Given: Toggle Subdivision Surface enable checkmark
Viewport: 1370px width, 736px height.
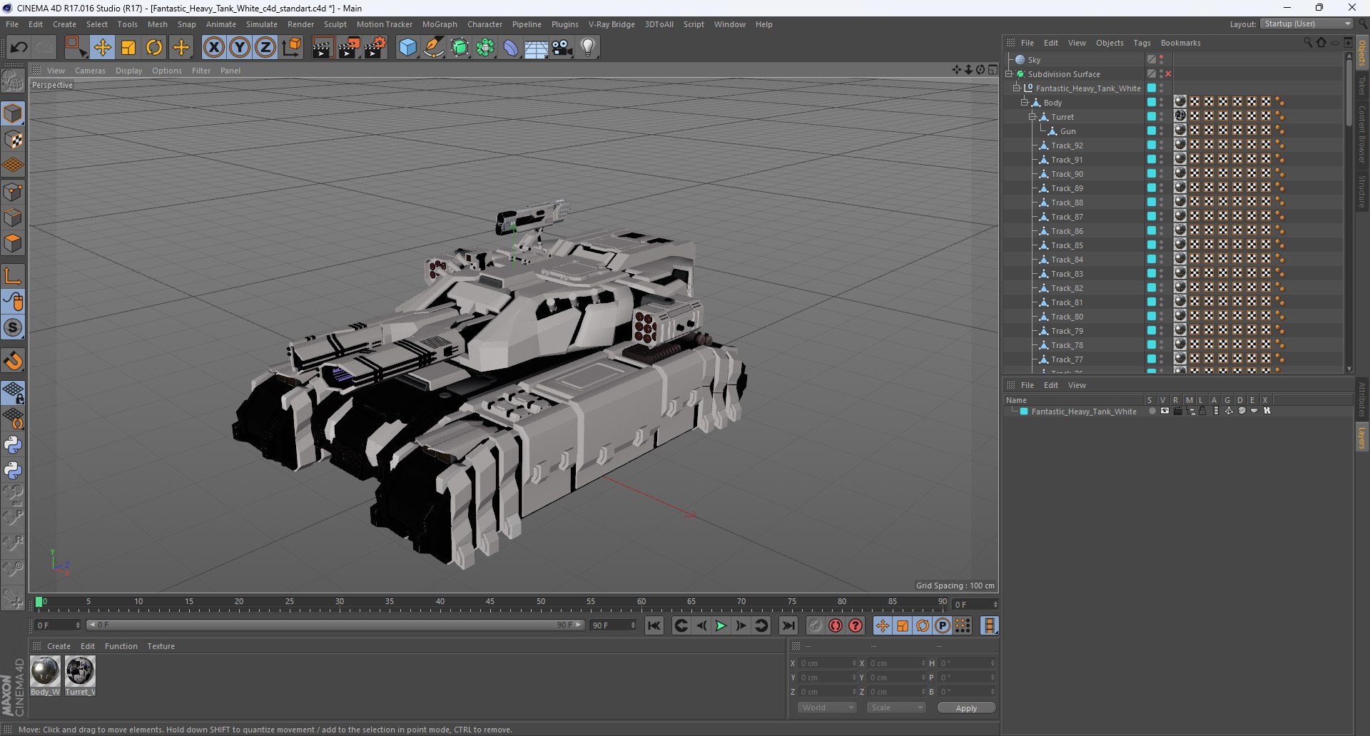Looking at the screenshot, I should 1168,74.
